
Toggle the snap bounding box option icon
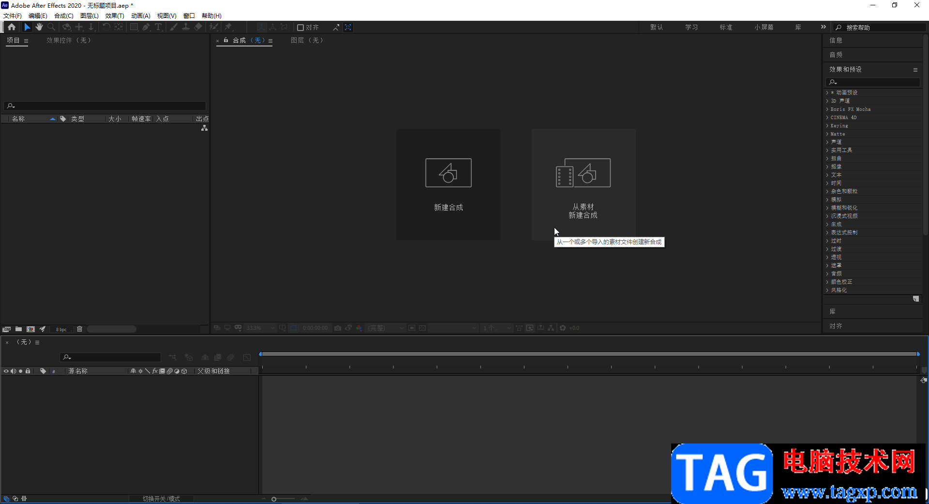(348, 27)
